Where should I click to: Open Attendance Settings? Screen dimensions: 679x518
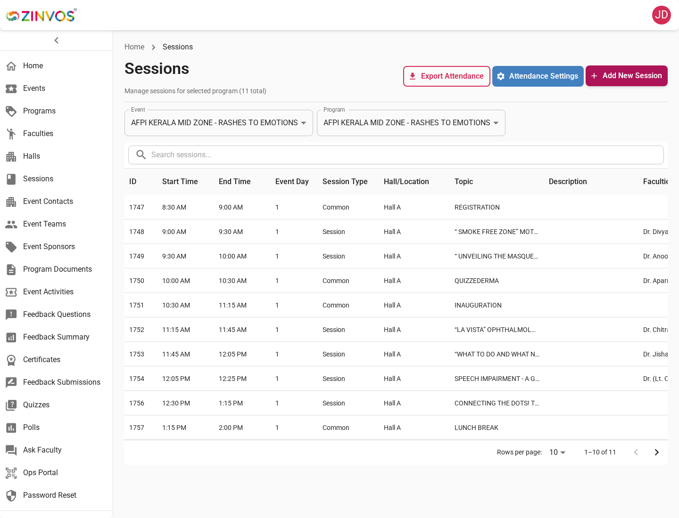pyautogui.click(x=538, y=76)
